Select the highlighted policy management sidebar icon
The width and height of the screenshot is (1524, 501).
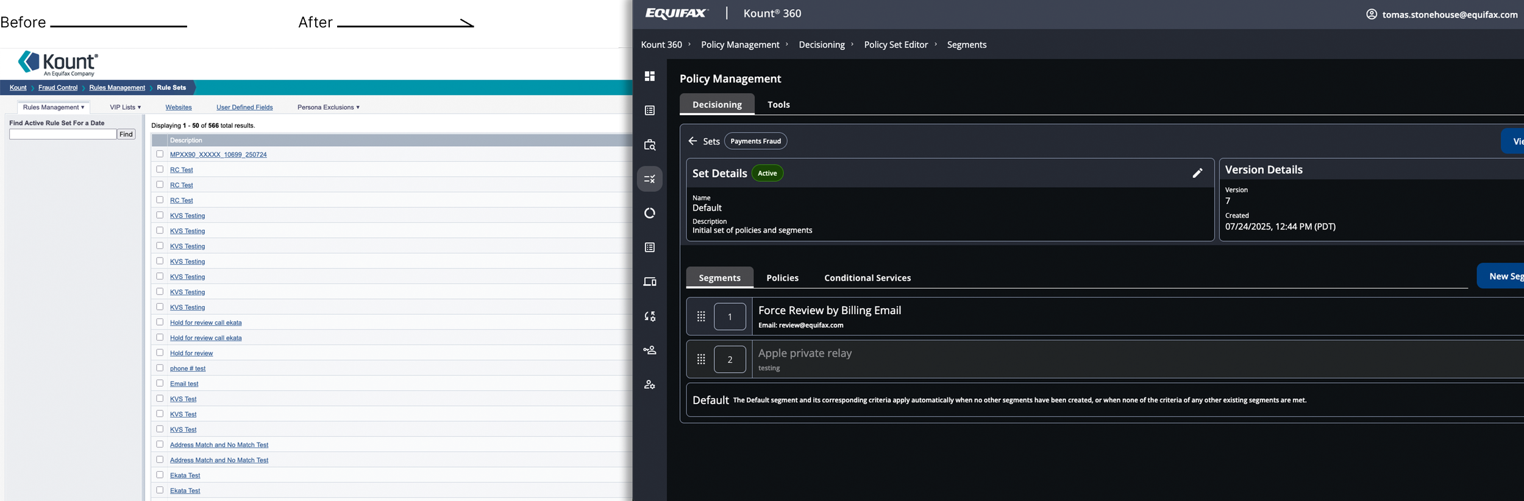650,179
